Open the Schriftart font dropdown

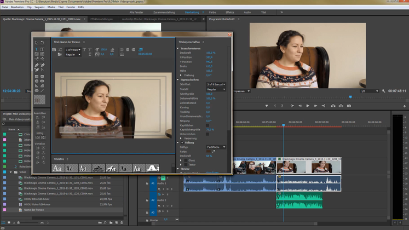click(216, 84)
